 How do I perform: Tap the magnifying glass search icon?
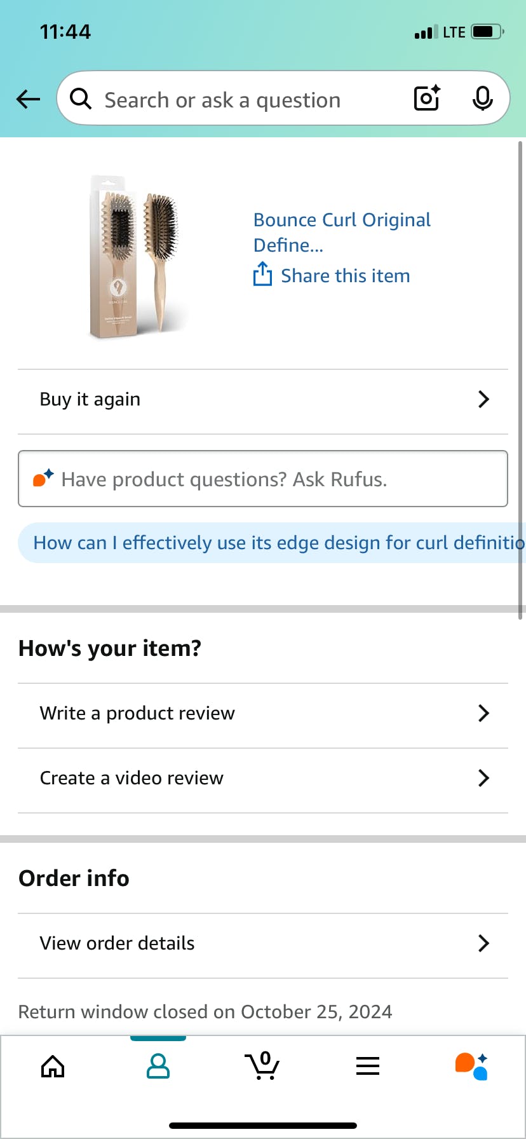(x=81, y=99)
